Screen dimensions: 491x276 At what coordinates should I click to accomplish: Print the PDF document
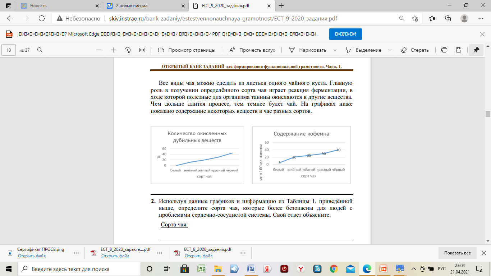444,50
